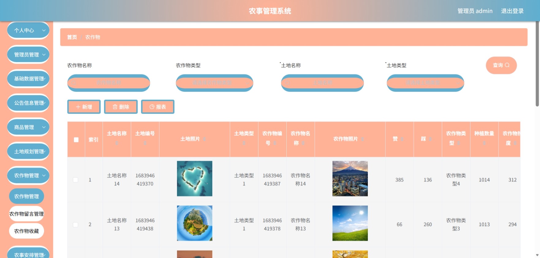
Task: Click the 农事管理系统 title
Action: 270,11
